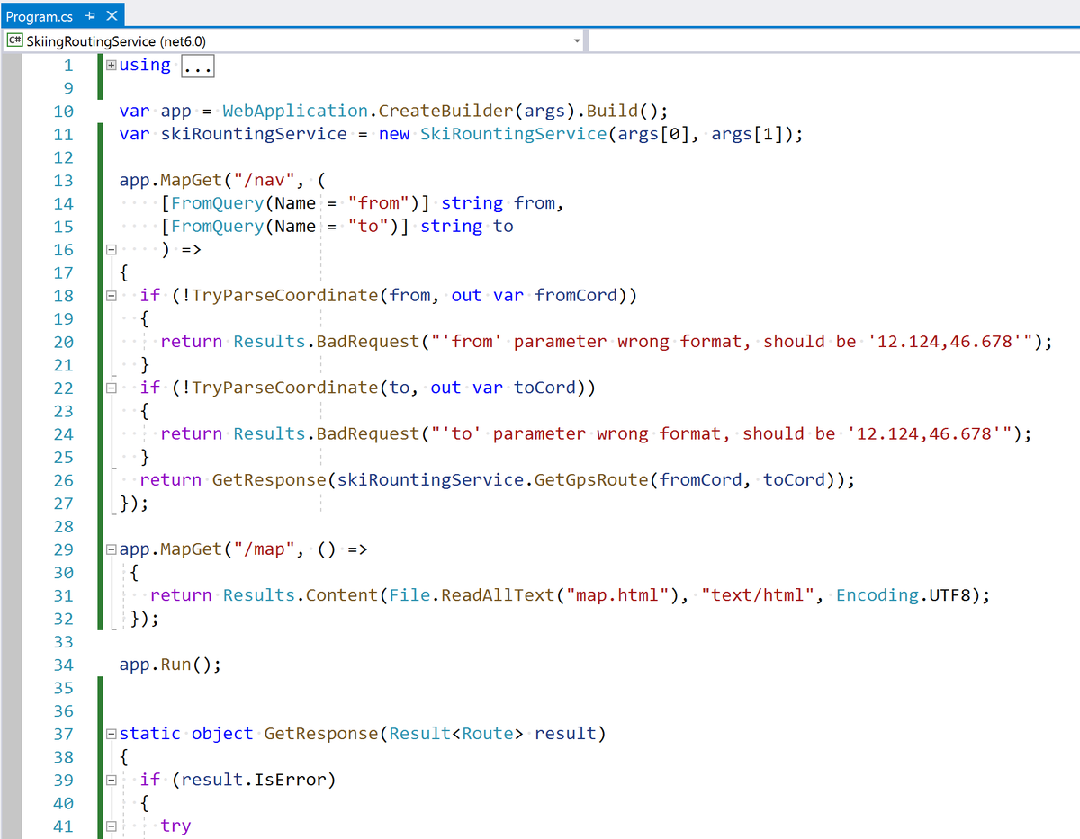Click 'toCord' out variable on line 22

point(545,388)
